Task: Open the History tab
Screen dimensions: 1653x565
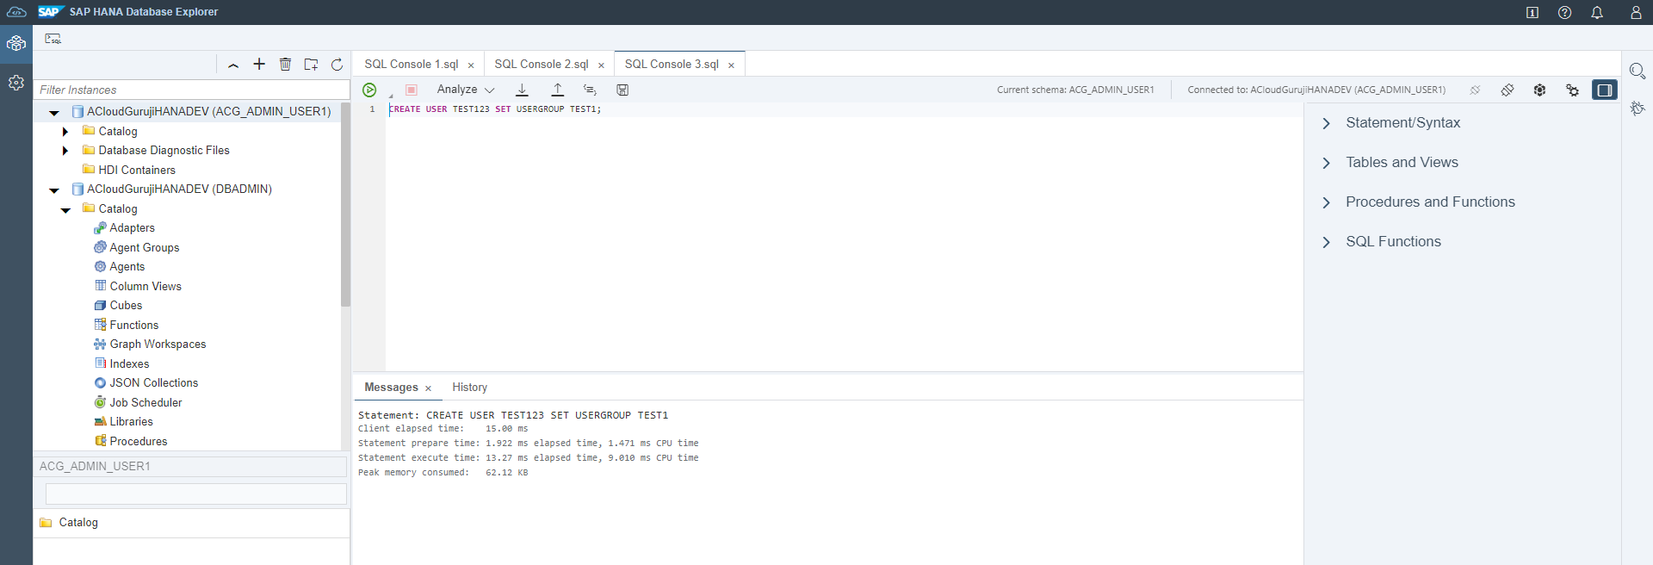Action: [x=469, y=388]
